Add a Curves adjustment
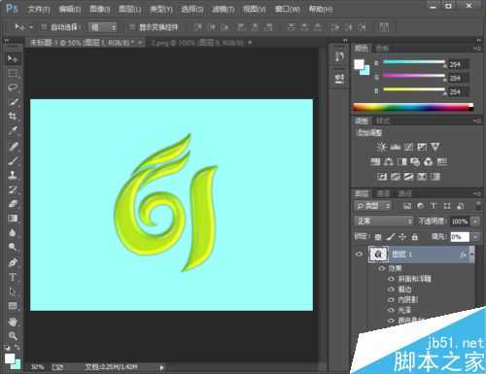The height and width of the screenshot is (374, 486). click(x=408, y=147)
